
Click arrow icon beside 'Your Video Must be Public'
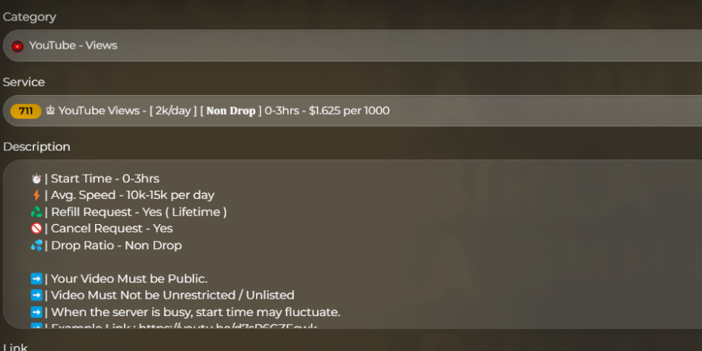click(x=36, y=279)
